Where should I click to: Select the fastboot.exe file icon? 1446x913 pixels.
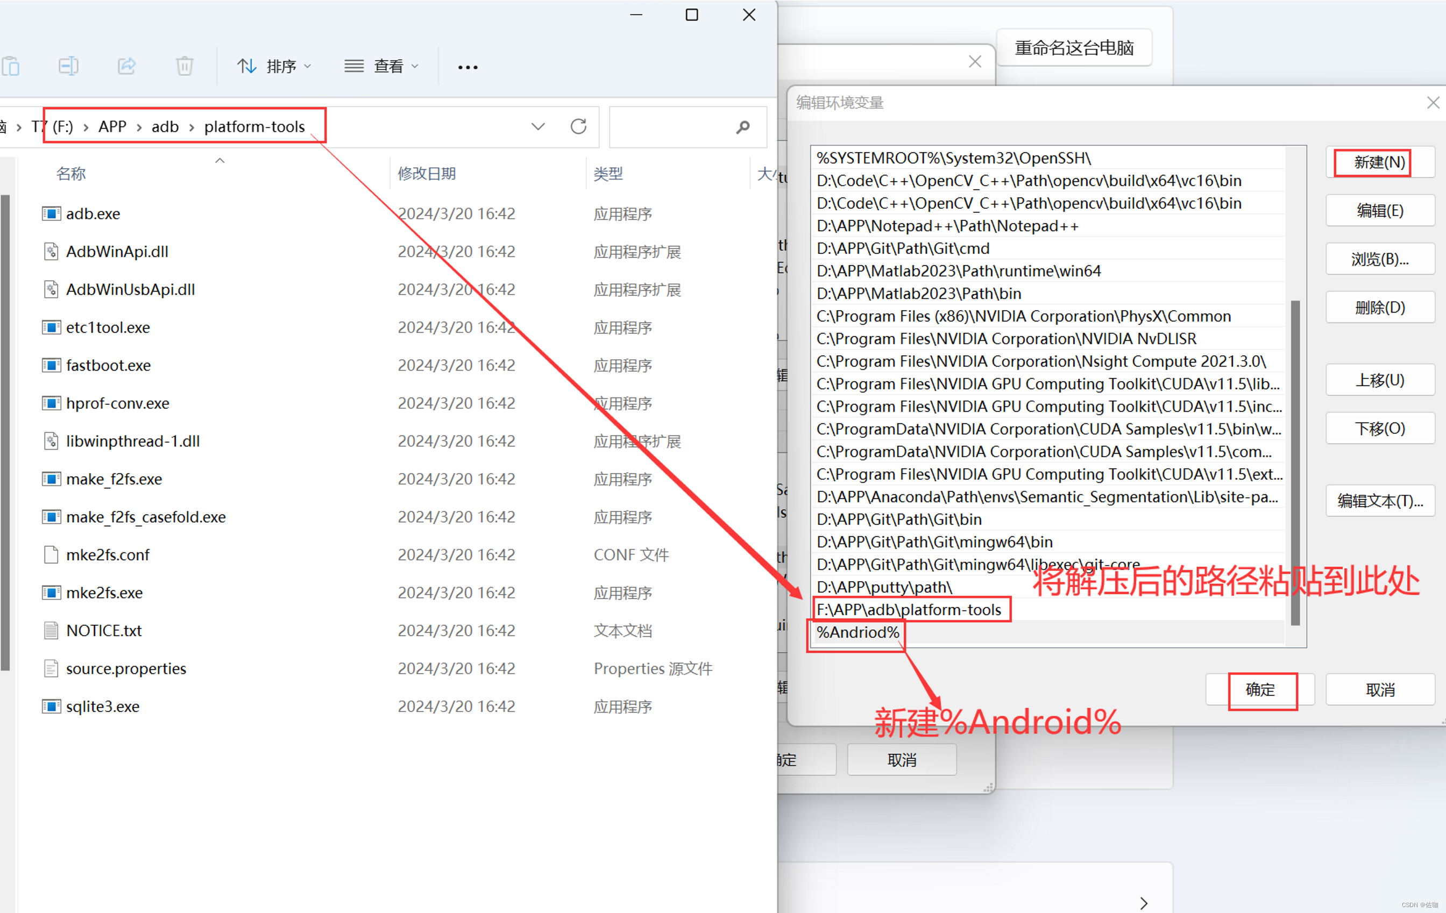51,365
